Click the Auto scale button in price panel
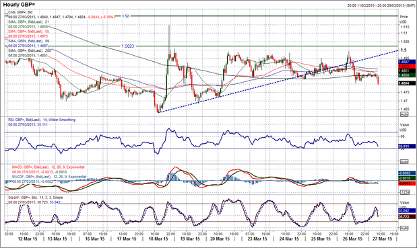 404,114
